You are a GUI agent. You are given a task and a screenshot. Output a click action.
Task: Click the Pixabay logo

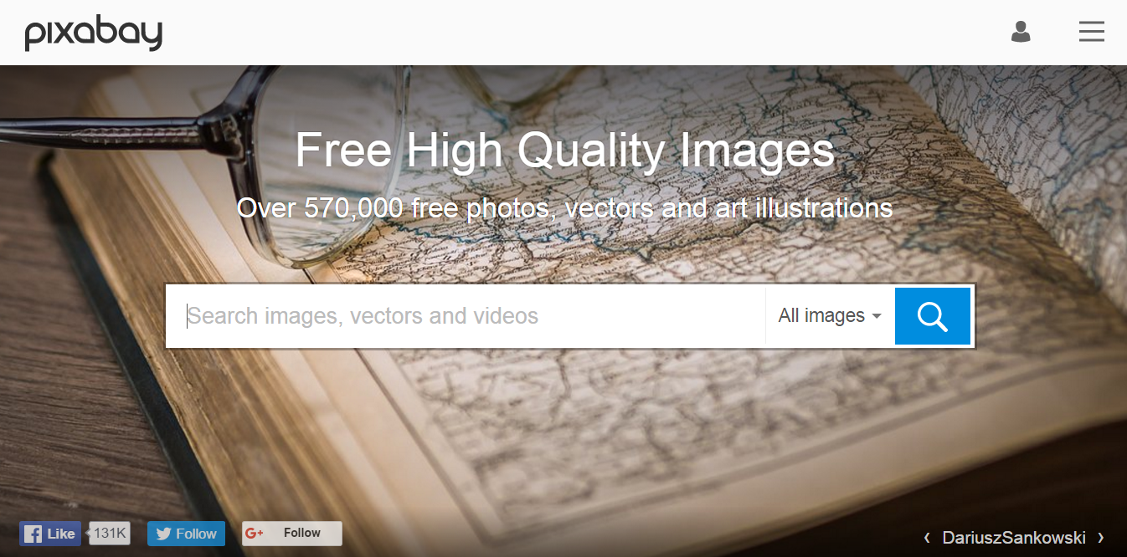click(x=93, y=33)
